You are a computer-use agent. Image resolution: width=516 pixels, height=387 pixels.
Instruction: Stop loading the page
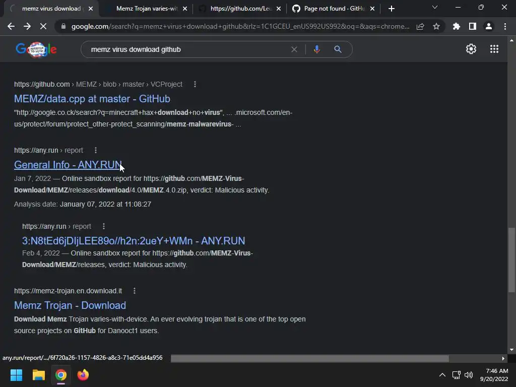pyautogui.click(x=43, y=26)
